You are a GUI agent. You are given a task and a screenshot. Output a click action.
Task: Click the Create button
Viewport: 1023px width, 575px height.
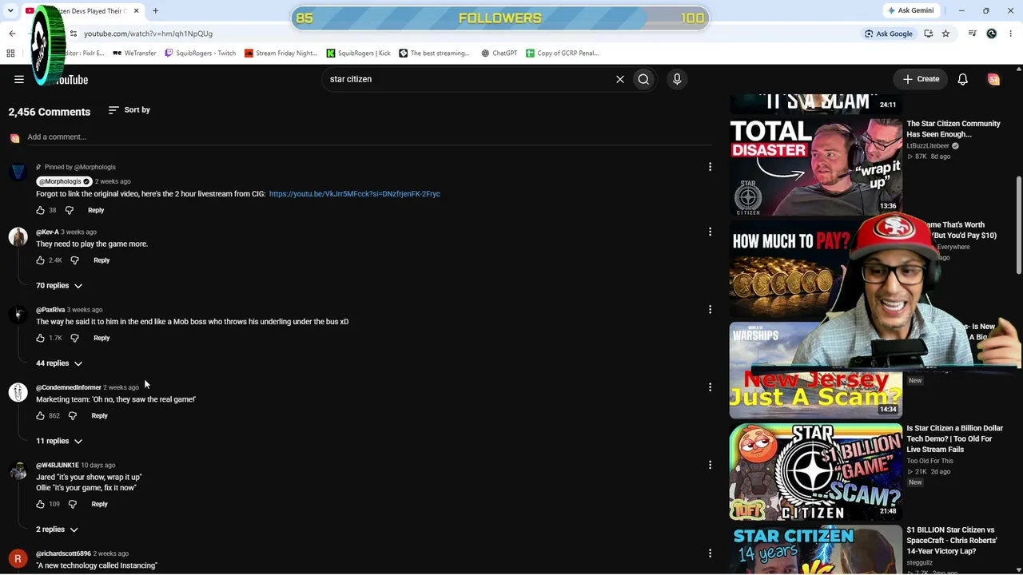[x=921, y=79]
